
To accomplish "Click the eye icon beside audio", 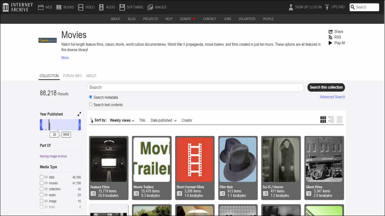I will point(46,195).
